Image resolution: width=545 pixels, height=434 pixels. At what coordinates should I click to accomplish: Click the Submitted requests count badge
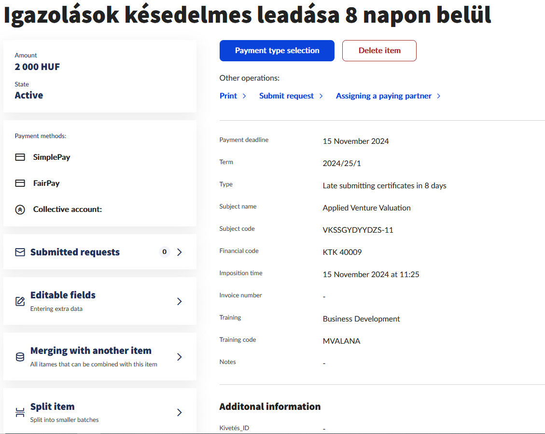(164, 252)
